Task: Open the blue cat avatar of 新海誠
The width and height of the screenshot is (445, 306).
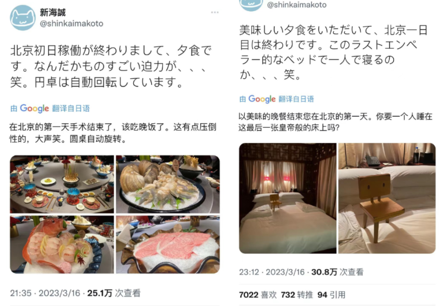Action: [x=23, y=18]
